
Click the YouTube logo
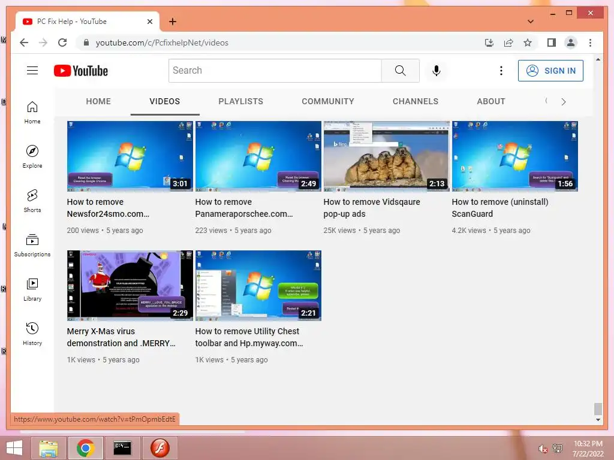coord(81,71)
